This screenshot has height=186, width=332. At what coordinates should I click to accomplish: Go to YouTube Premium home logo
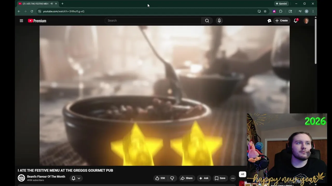(x=37, y=21)
